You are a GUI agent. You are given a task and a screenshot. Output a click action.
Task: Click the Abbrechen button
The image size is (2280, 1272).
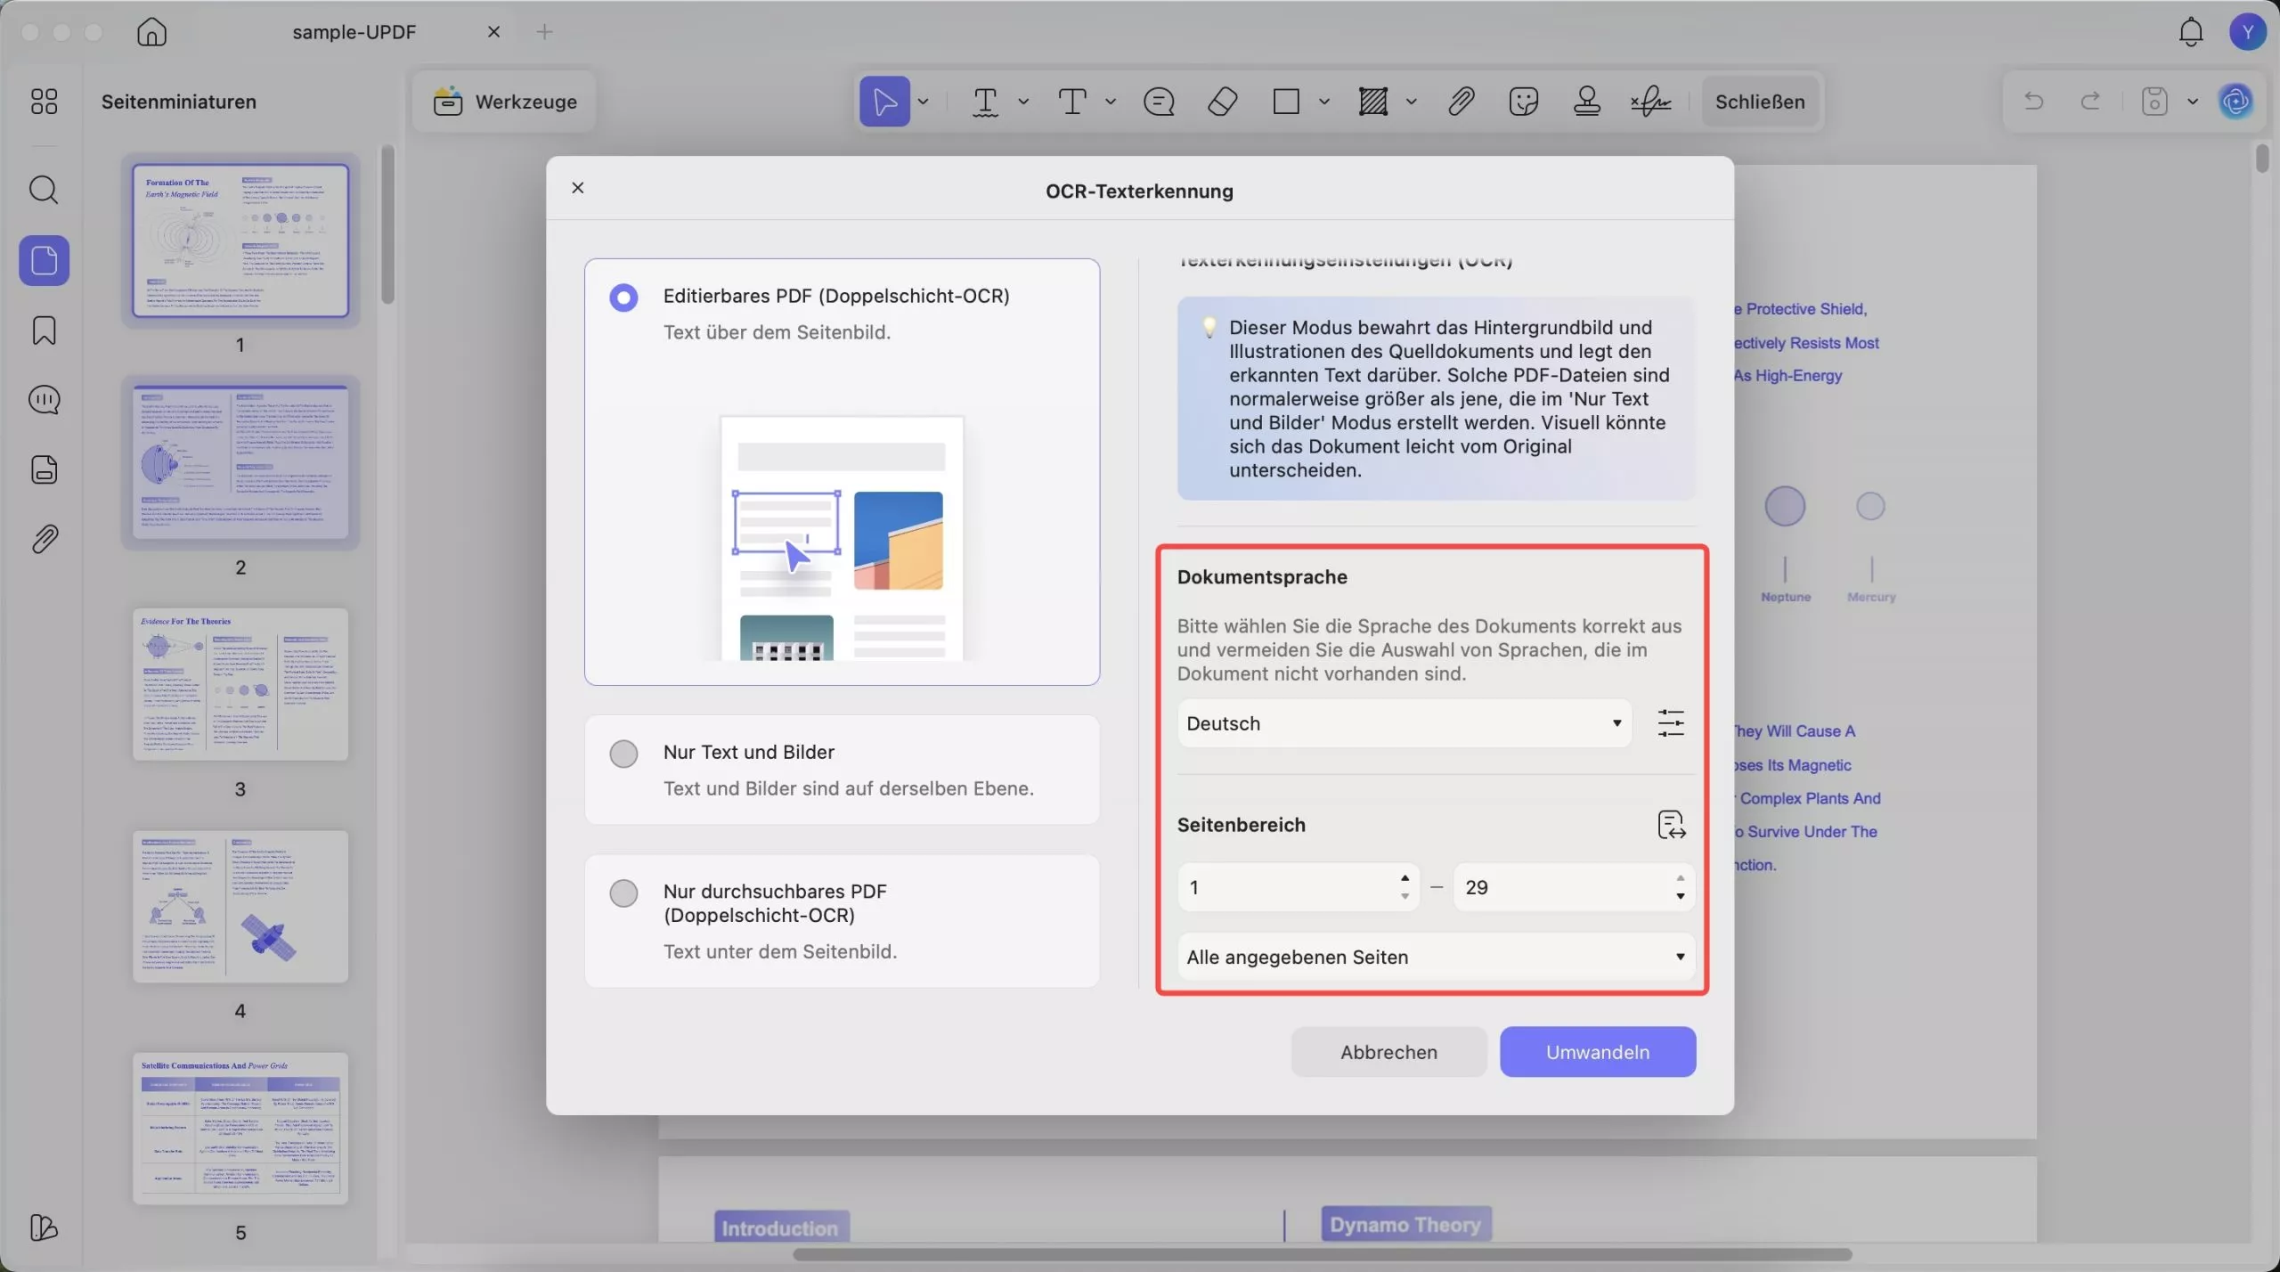click(1388, 1052)
